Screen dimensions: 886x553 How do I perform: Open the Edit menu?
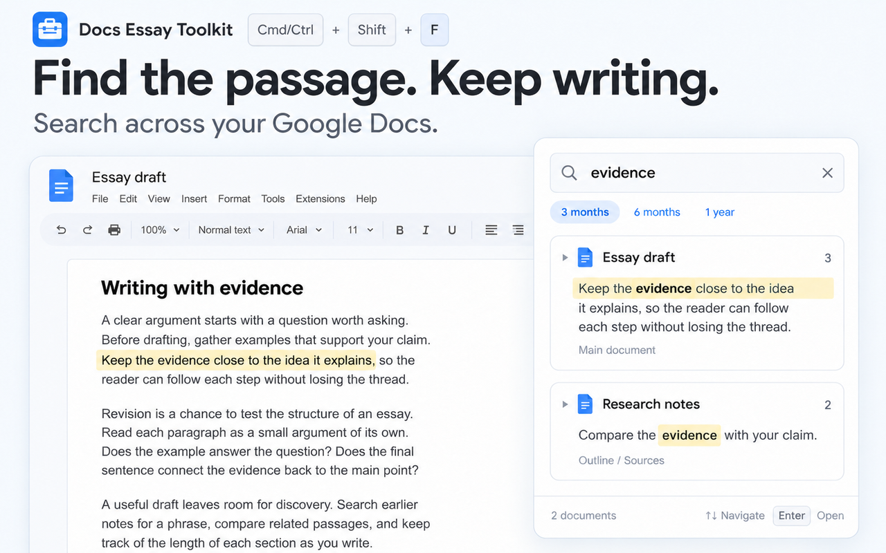click(128, 199)
